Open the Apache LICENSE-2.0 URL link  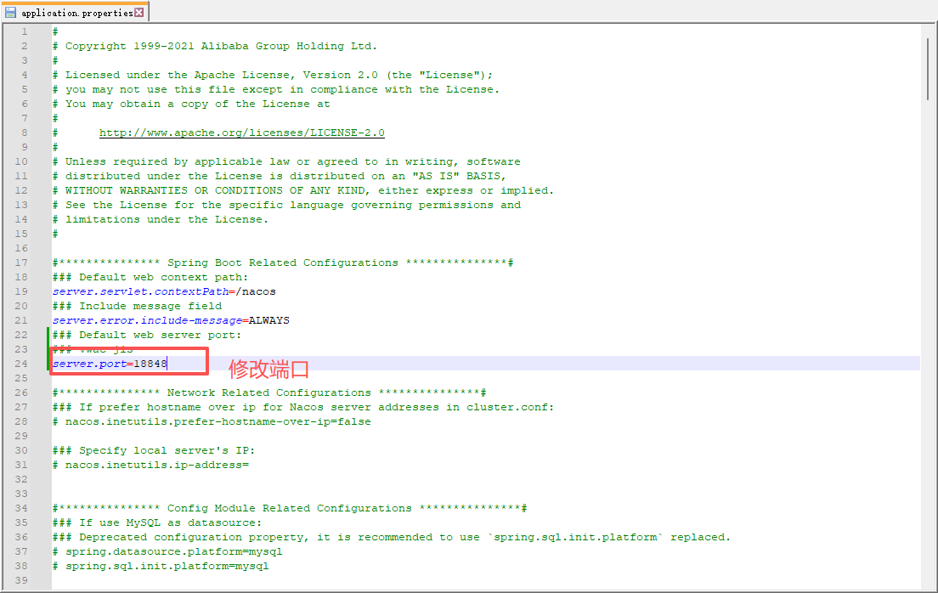(241, 133)
